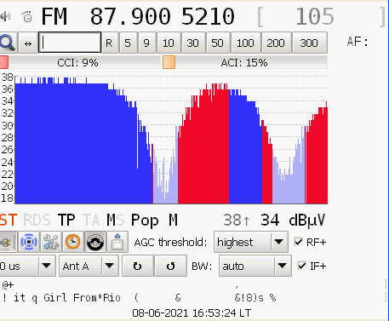Select the 30 kHz step button
The height and width of the screenshot is (321, 389).
[x=193, y=43]
